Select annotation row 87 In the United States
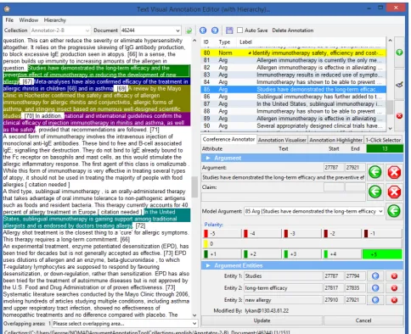Screen dimensions: 411x334 pos(293,104)
